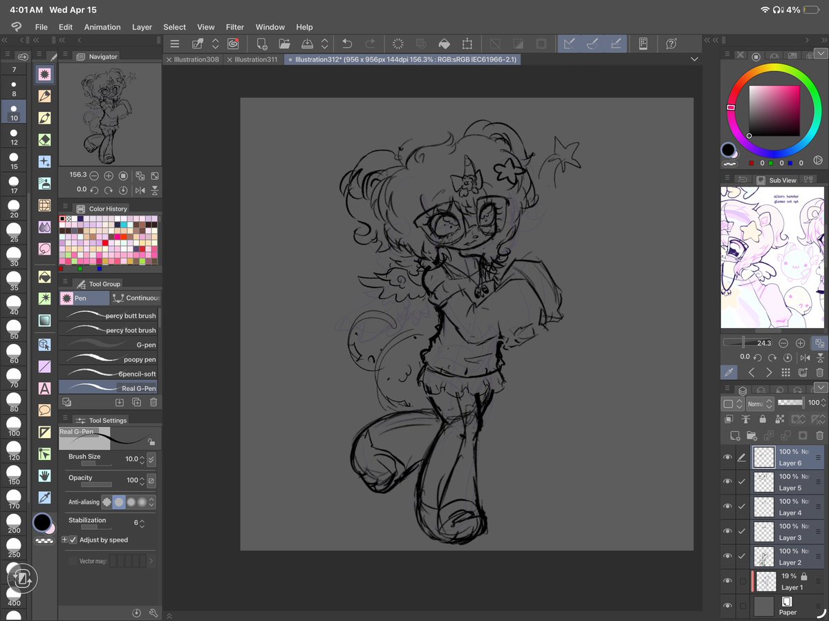The width and height of the screenshot is (829, 621).
Task: Open the File menu
Action: point(41,27)
